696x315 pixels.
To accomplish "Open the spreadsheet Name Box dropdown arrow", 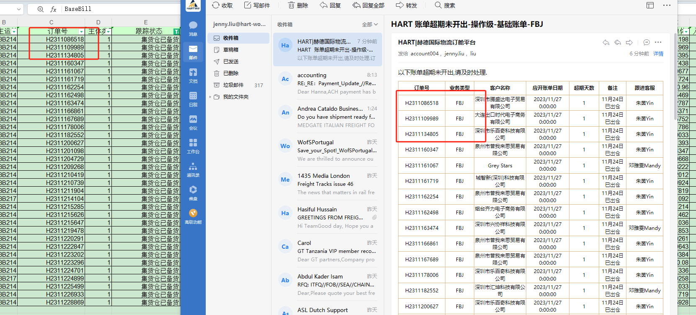I will coord(19,9).
